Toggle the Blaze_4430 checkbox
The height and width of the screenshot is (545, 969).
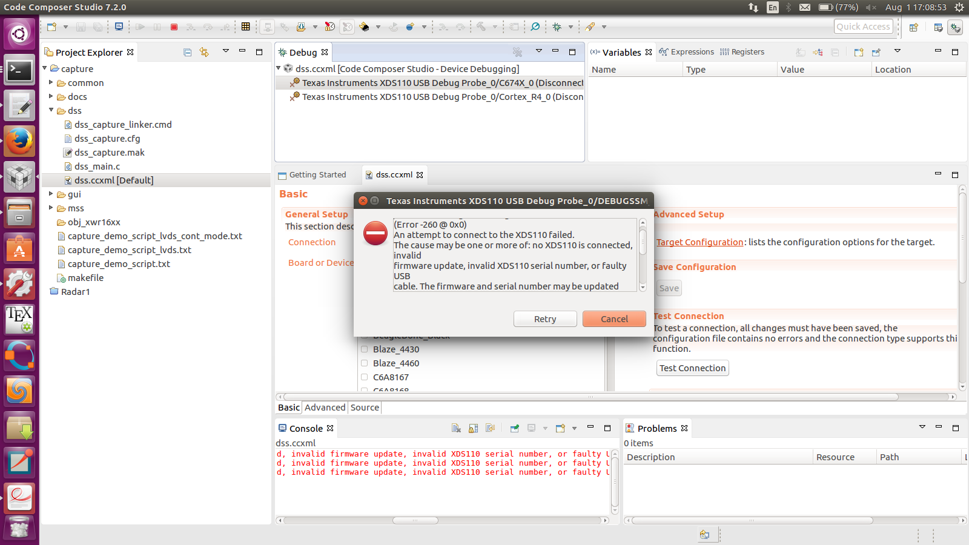364,349
